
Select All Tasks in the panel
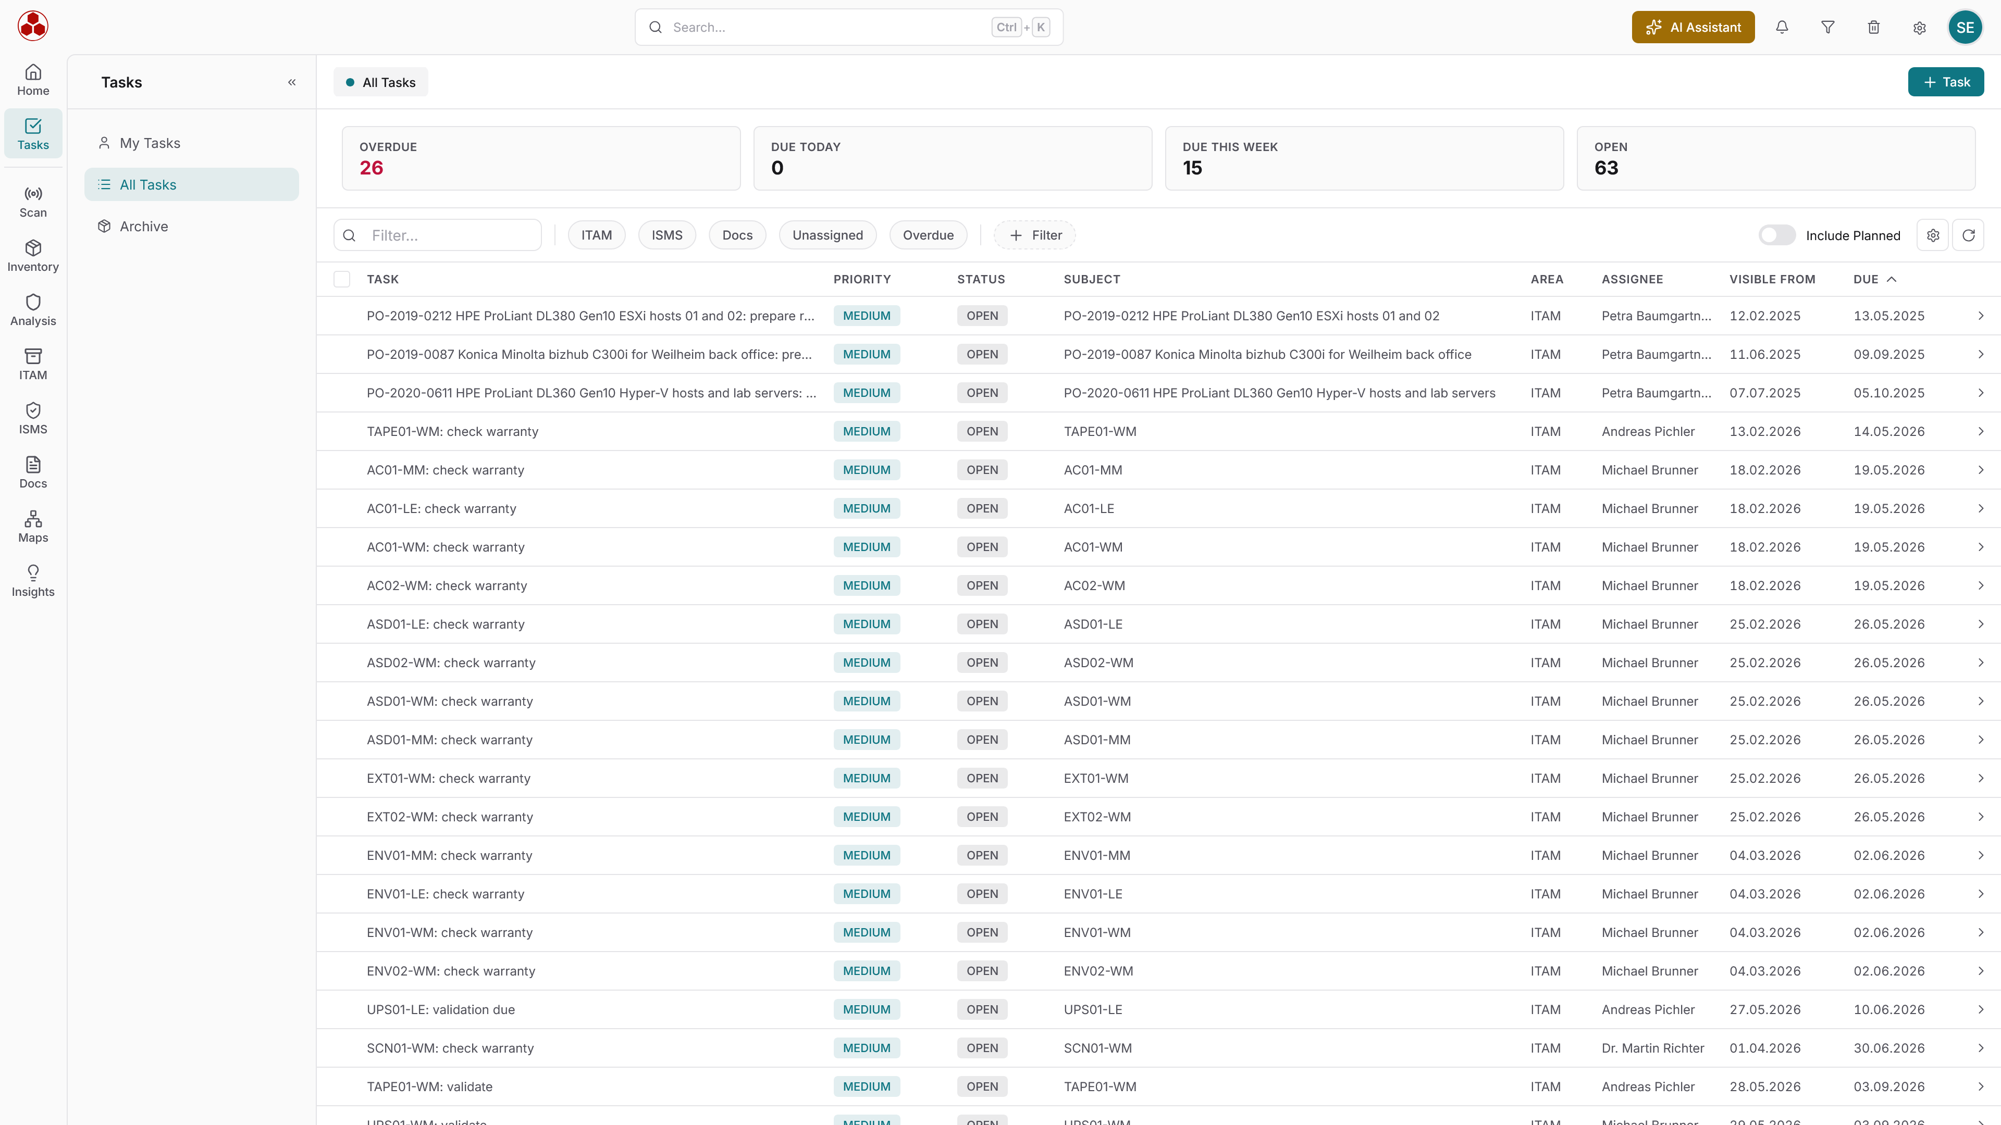click(191, 185)
